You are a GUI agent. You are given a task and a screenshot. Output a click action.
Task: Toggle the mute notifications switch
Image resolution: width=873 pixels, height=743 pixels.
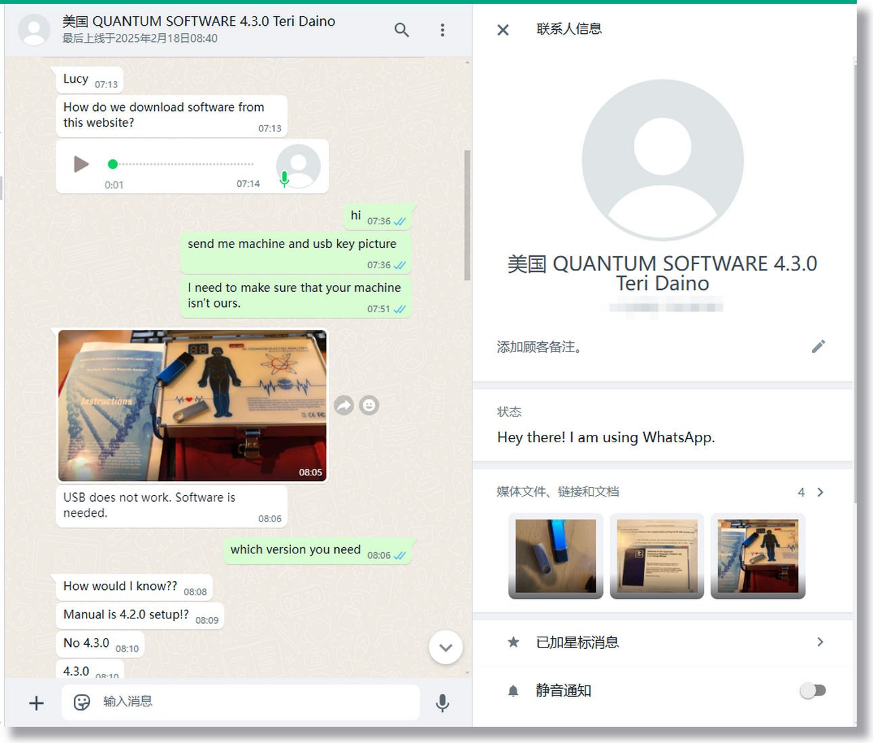tap(813, 690)
